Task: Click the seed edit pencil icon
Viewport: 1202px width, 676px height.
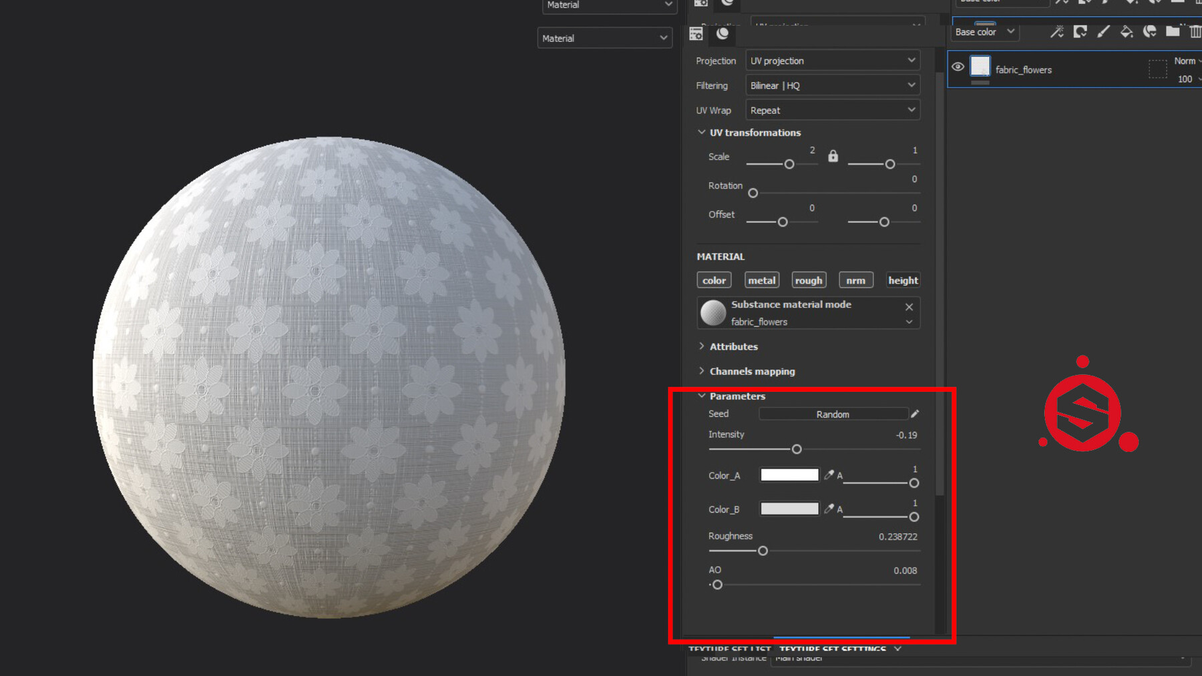Action: [x=915, y=414]
